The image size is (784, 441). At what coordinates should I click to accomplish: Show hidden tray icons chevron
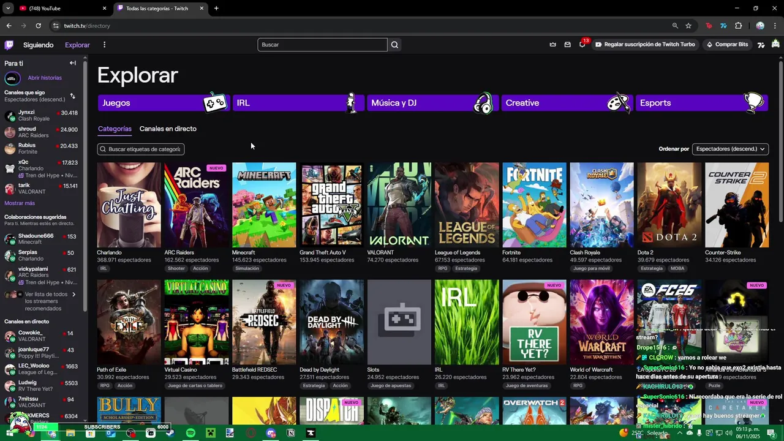coord(679,433)
